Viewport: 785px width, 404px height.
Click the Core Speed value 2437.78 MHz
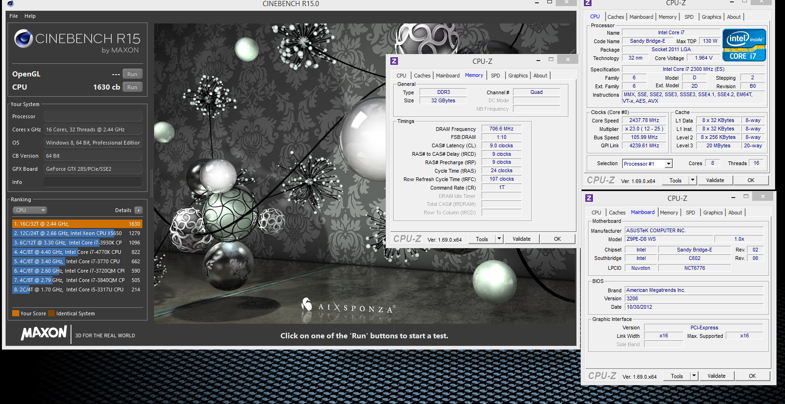[645, 120]
